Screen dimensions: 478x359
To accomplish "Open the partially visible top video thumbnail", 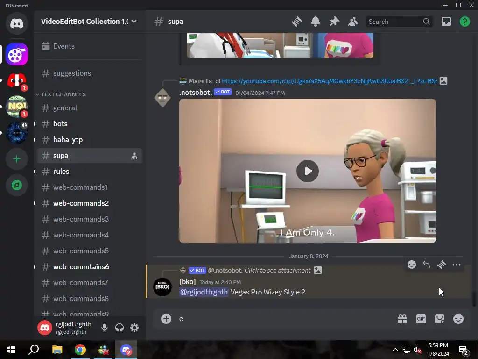I will coord(280,45).
